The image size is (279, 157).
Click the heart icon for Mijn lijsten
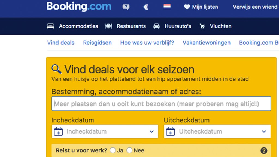[x=187, y=7]
